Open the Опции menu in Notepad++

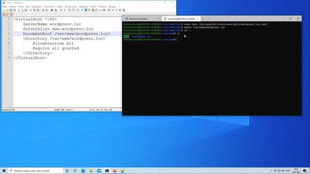[60, 7]
